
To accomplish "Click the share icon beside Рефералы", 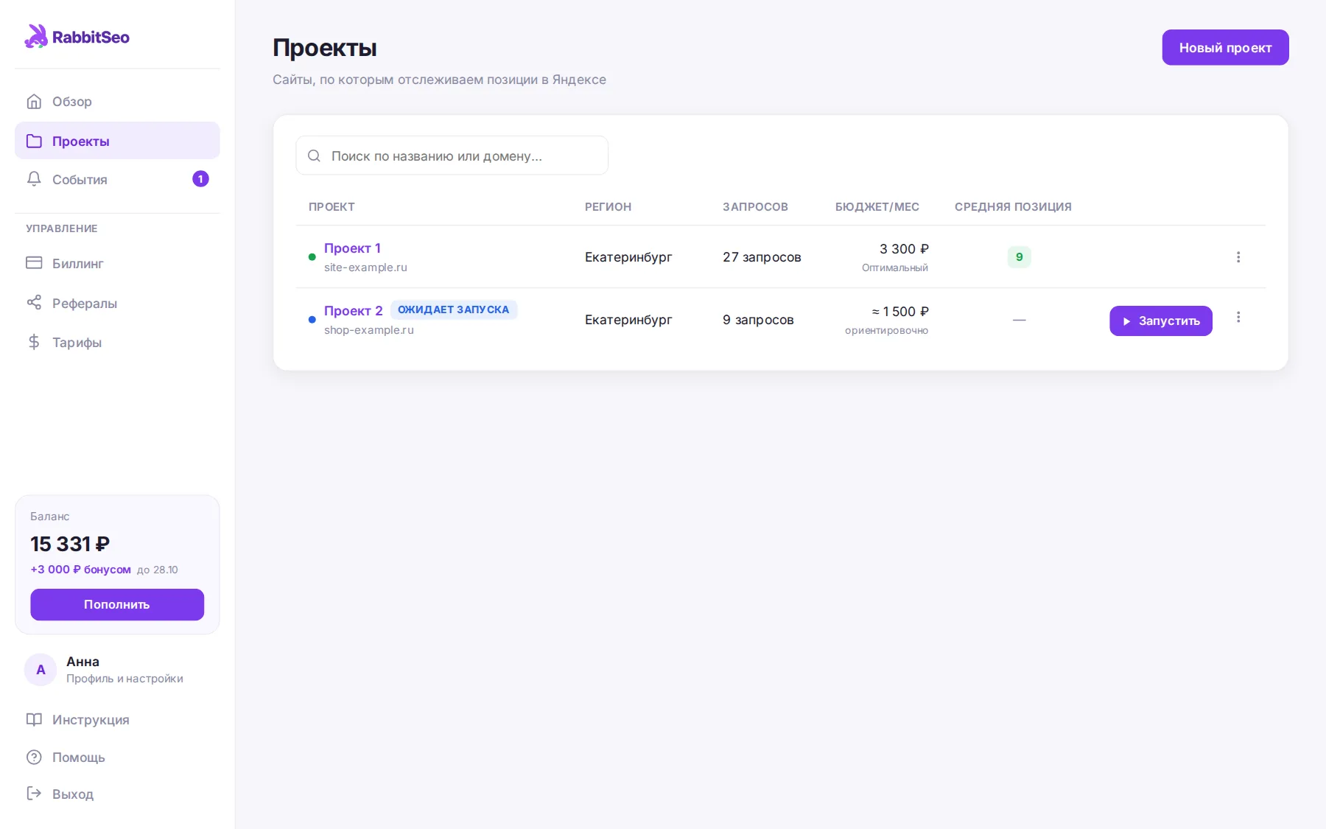I will coord(34,302).
